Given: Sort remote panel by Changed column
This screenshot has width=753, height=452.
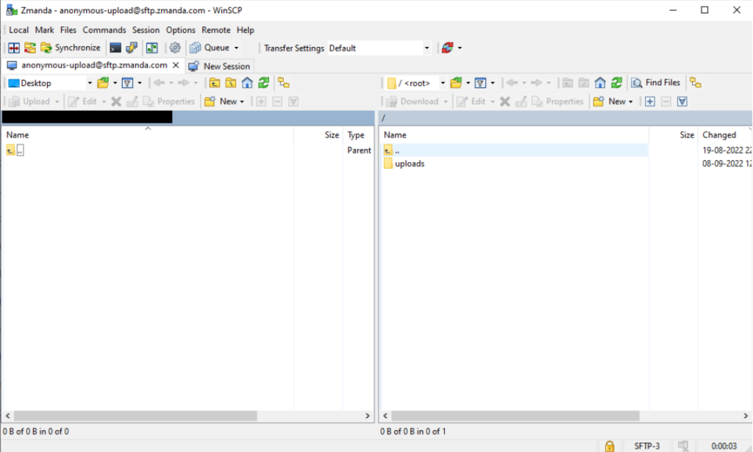Looking at the screenshot, I should (x=724, y=135).
